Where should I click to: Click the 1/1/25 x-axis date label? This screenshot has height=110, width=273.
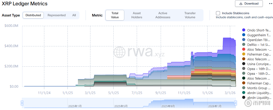[67, 93]
